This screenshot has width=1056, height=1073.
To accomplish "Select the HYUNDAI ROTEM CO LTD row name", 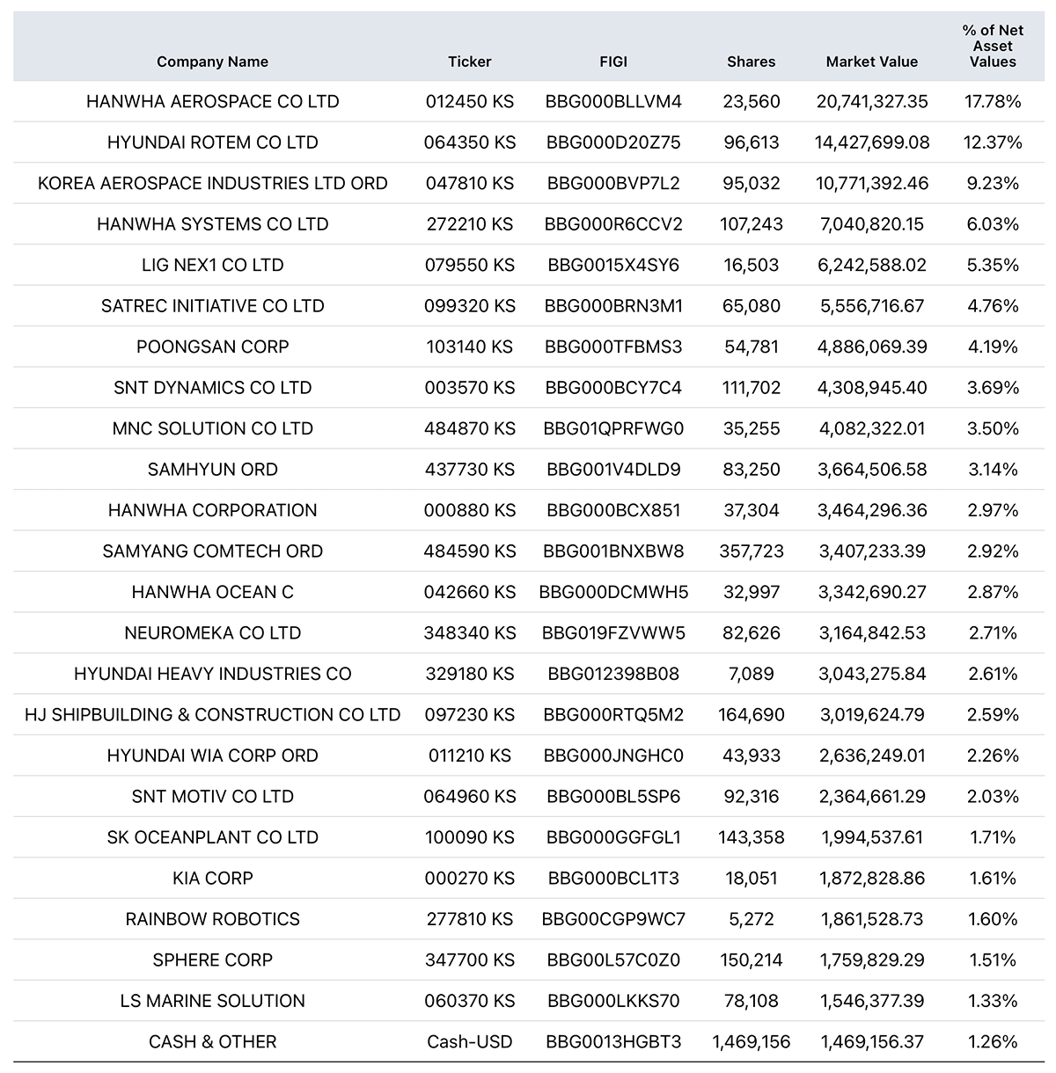I will click(x=212, y=142).
